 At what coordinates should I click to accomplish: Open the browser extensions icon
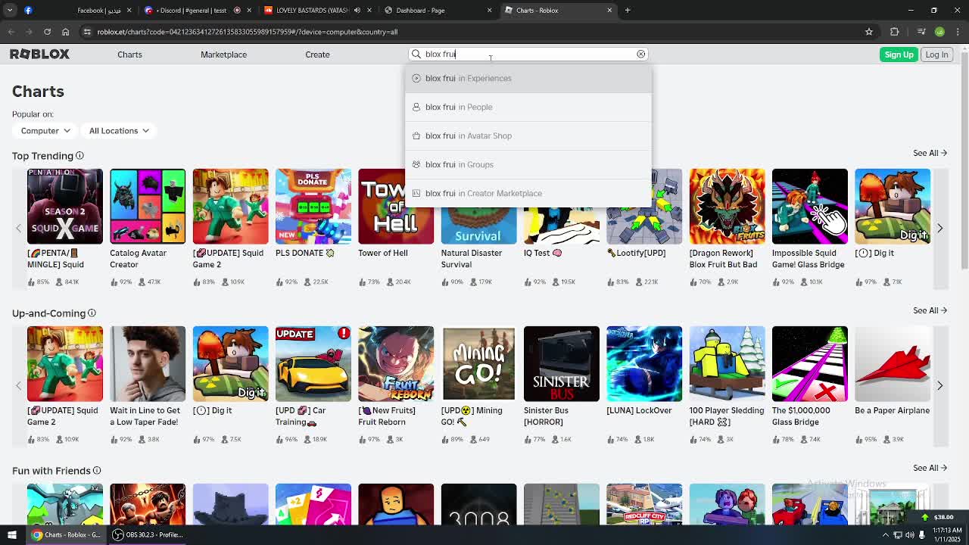pyautogui.click(x=895, y=32)
